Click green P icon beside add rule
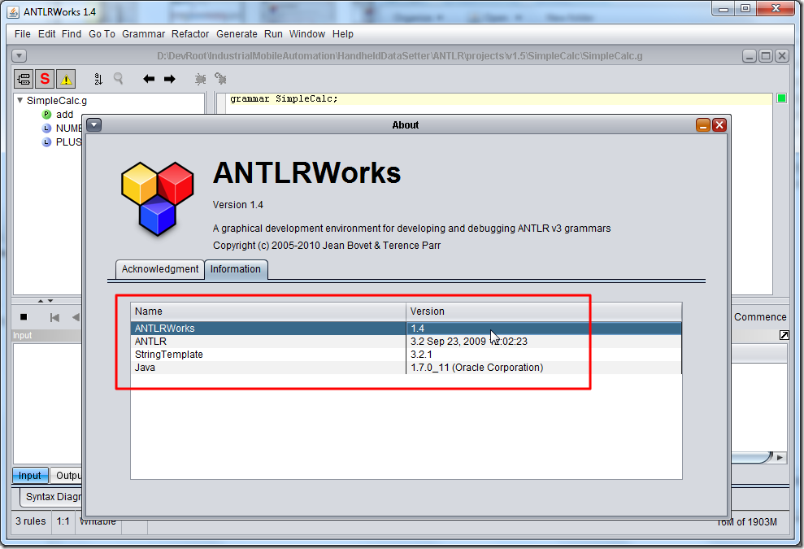 pyautogui.click(x=46, y=115)
